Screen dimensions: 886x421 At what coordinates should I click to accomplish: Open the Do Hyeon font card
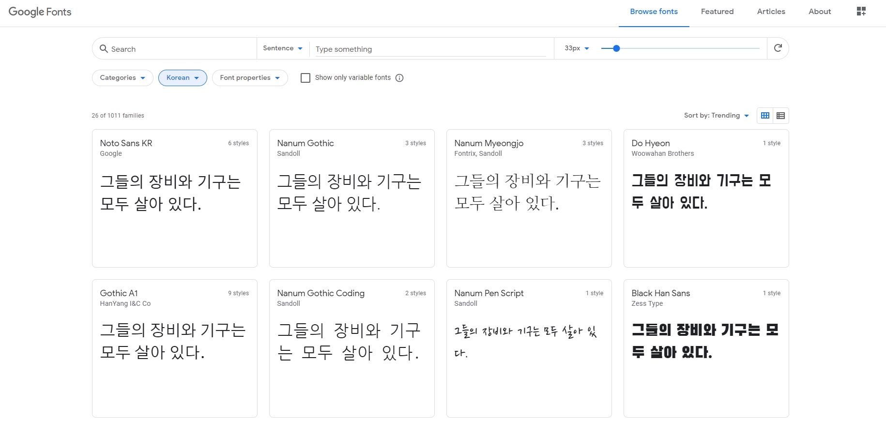706,198
